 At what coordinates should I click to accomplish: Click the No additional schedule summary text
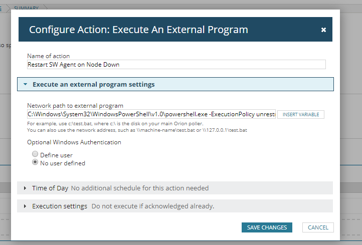coord(140,188)
